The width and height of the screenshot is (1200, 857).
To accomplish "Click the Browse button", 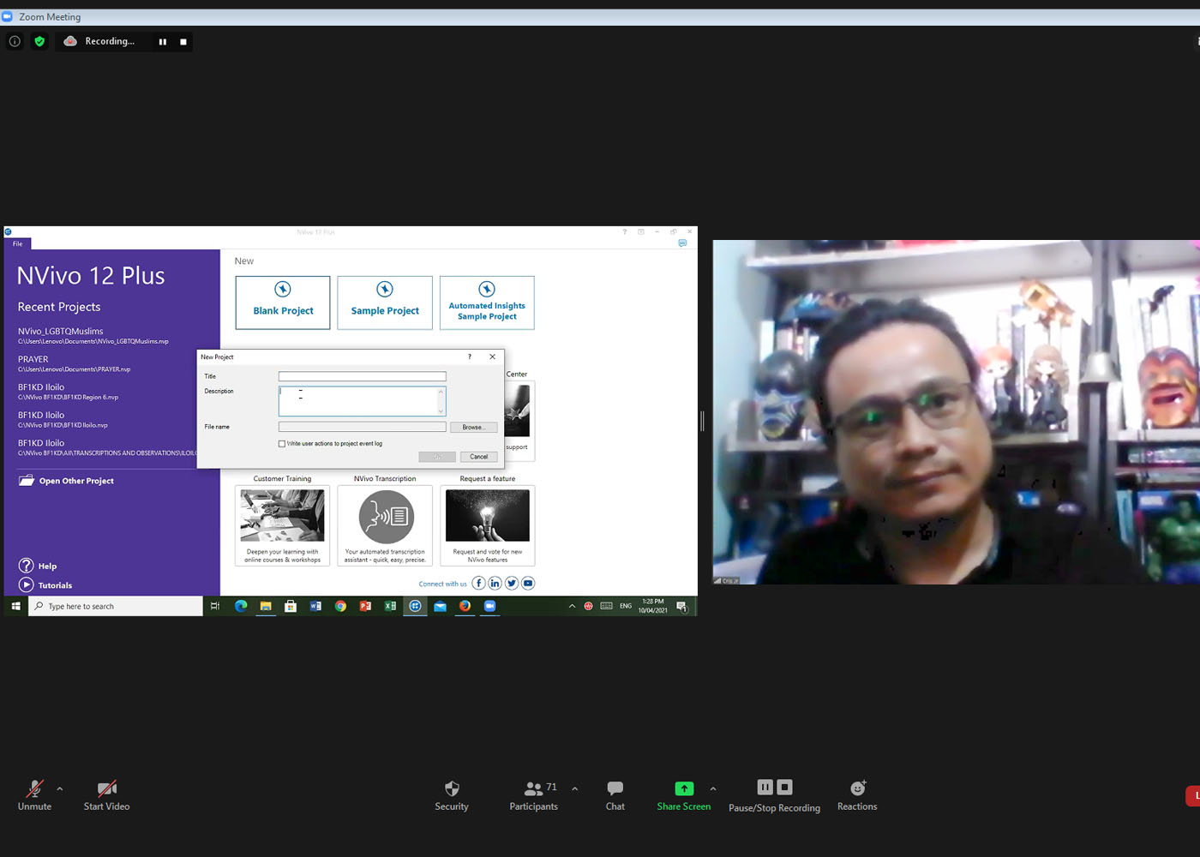I will 473,427.
